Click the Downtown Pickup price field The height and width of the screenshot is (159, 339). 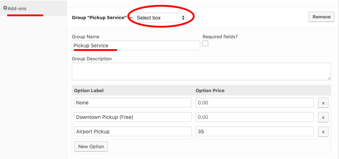click(255, 117)
